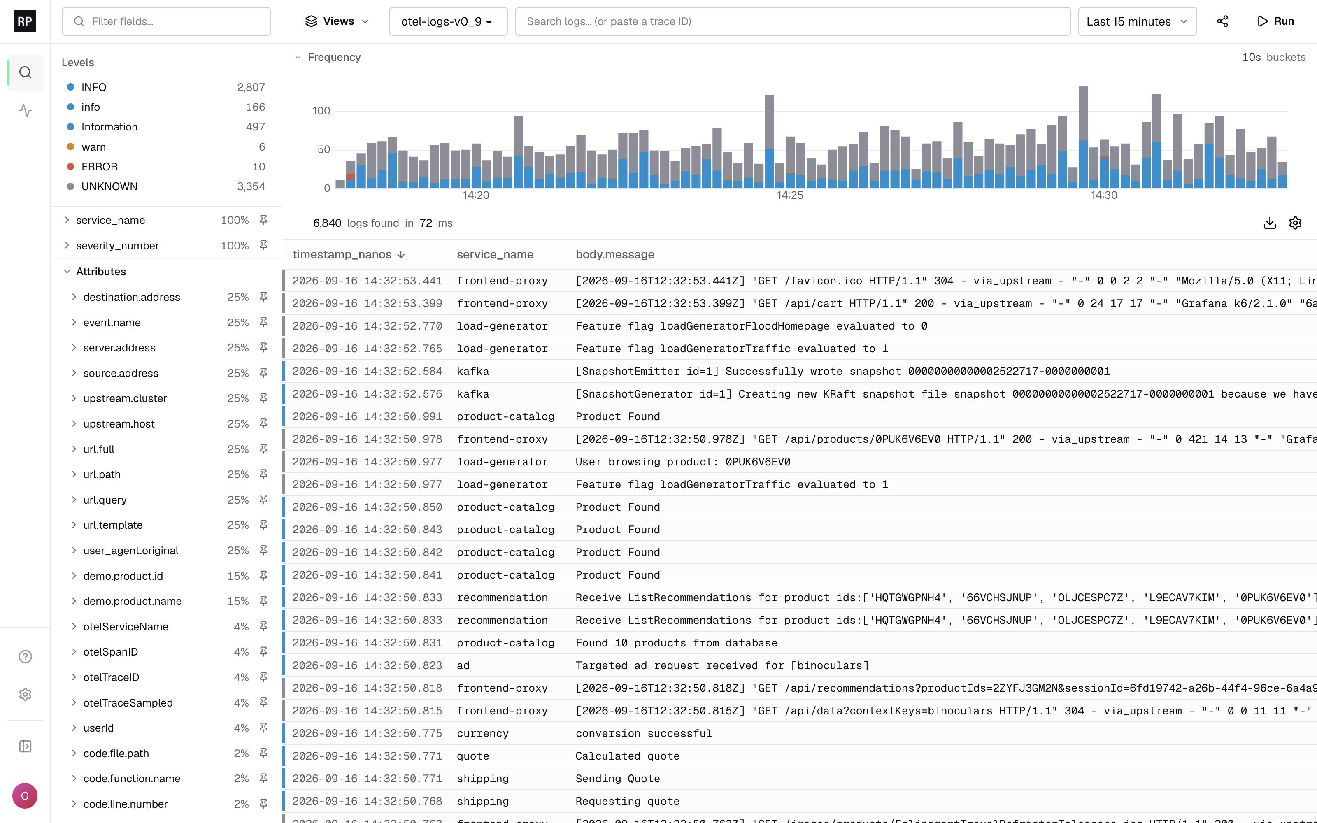1317x823 pixels.
Task: Expand the otelSpanID attribute
Action: [74, 651]
